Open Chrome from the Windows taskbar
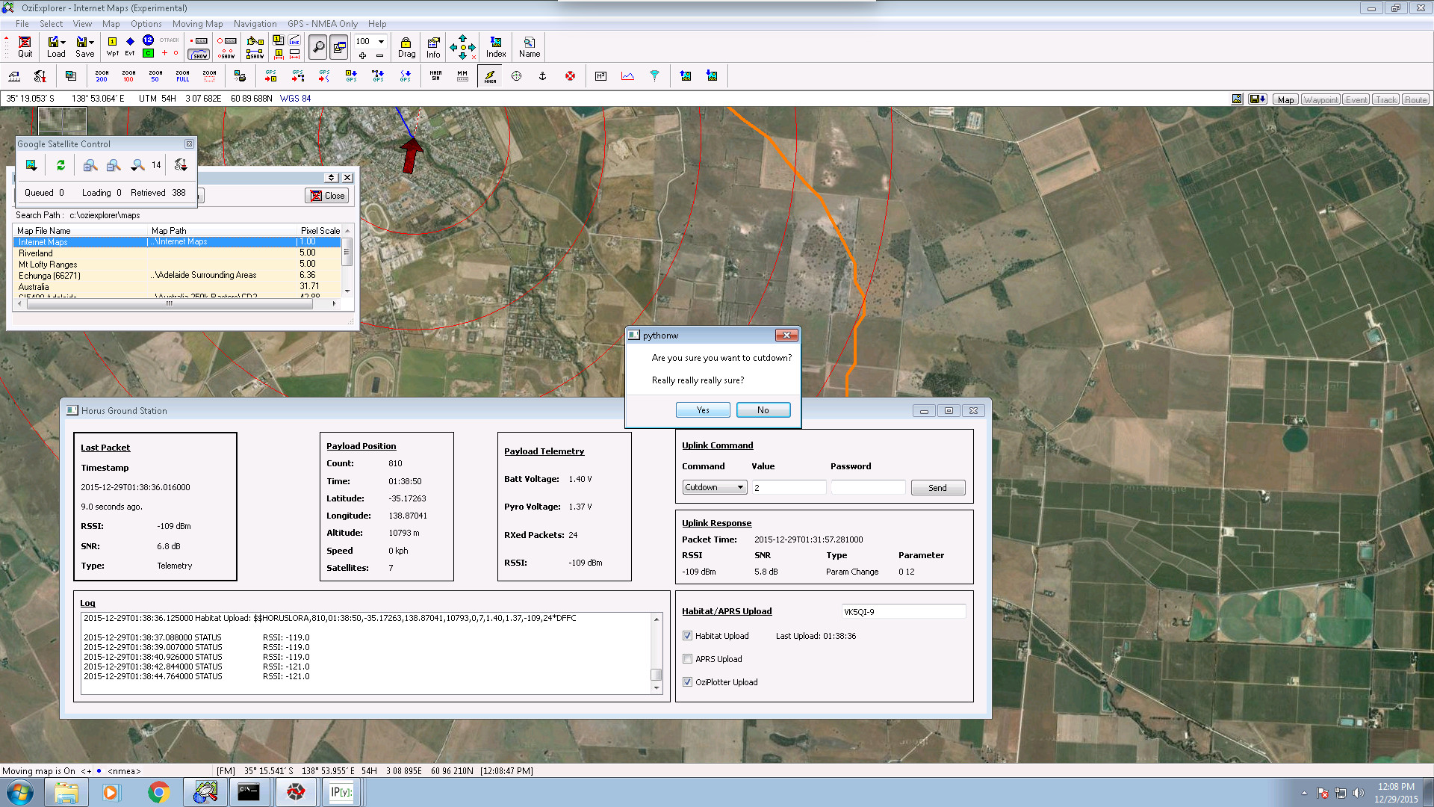The width and height of the screenshot is (1434, 807). tap(158, 792)
